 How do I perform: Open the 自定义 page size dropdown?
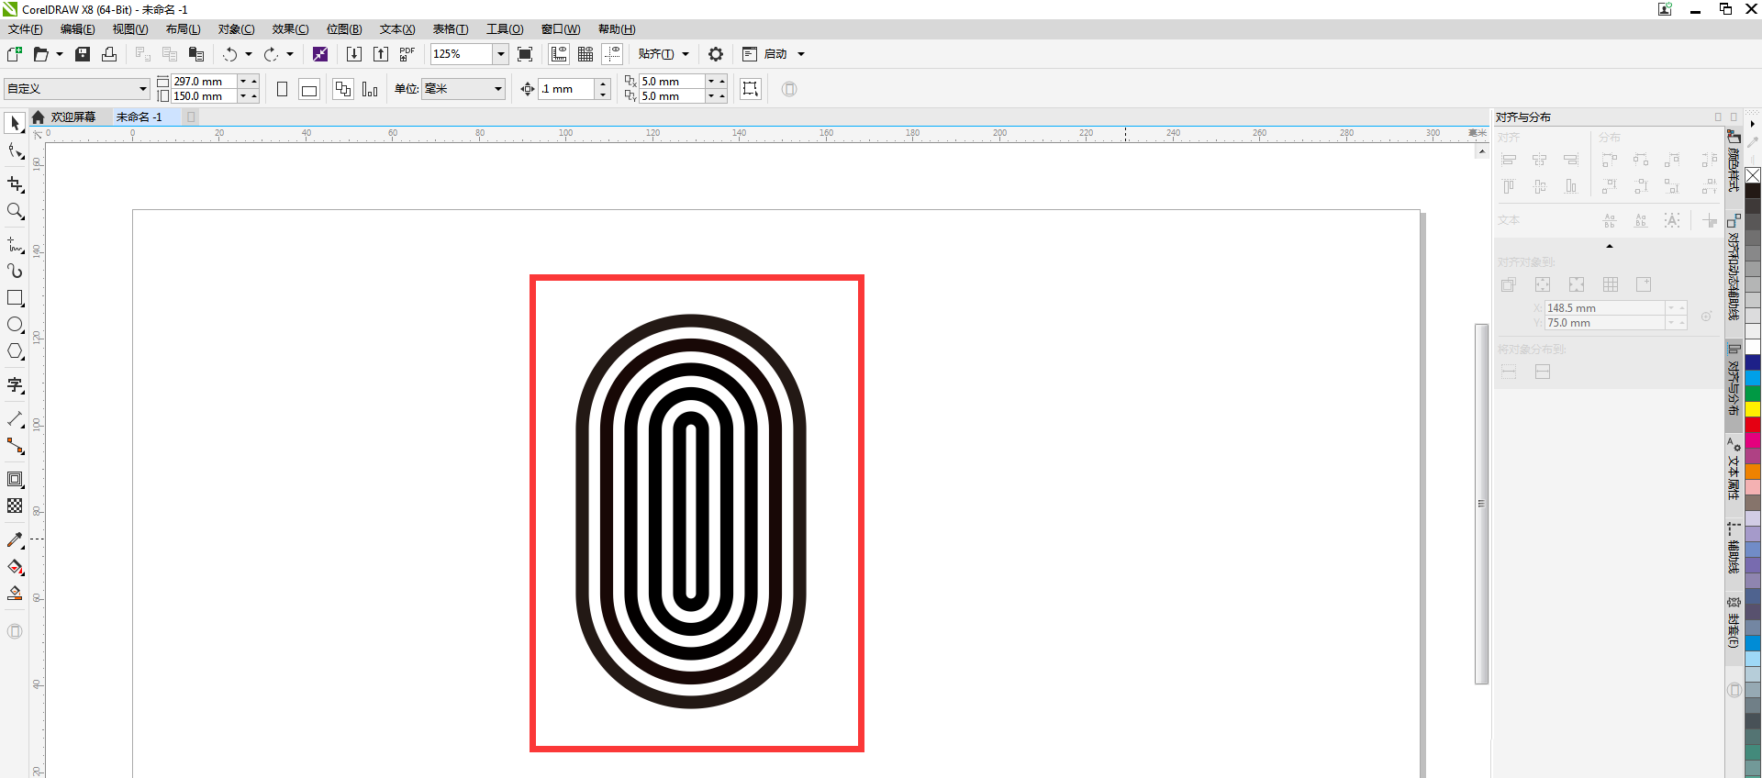tap(143, 89)
